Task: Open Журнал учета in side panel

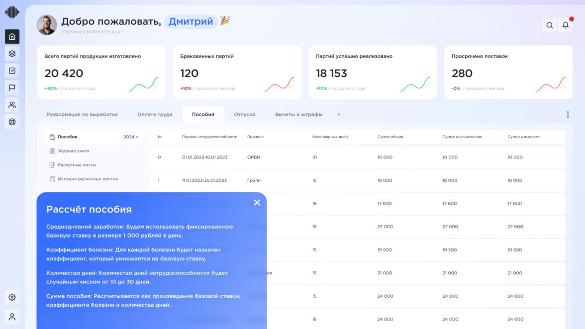Action: coord(73,151)
